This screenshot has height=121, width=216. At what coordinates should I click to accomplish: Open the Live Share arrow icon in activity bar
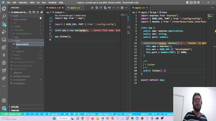(x=4, y=78)
